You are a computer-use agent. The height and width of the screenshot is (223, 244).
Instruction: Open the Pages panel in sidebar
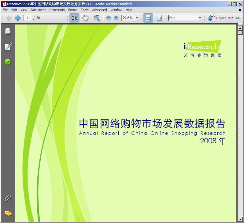pyautogui.click(x=8, y=31)
